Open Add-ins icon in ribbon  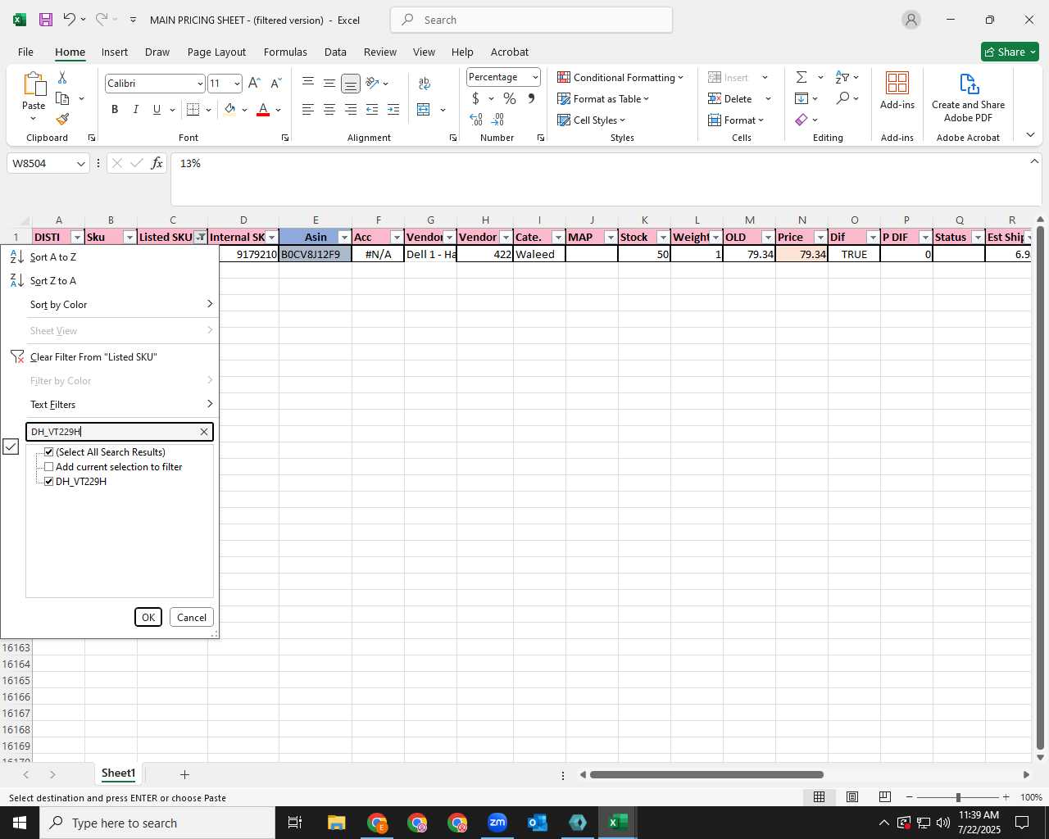click(x=897, y=89)
